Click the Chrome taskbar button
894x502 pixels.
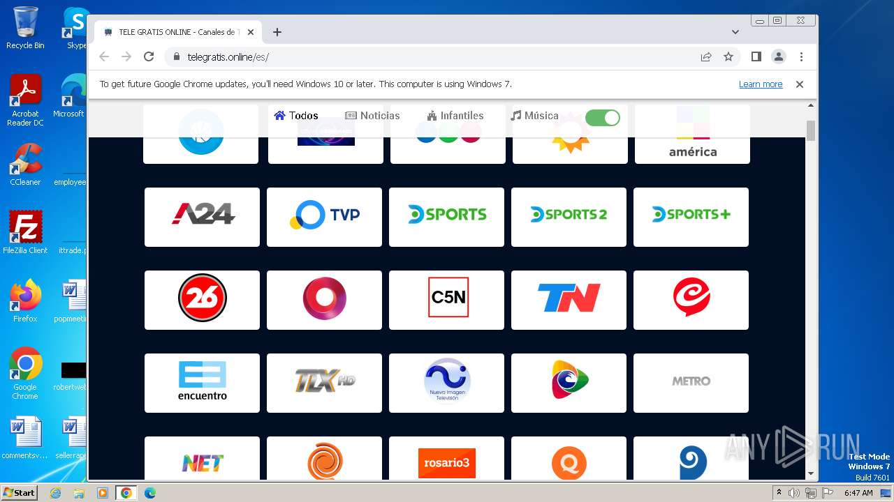click(126, 493)
